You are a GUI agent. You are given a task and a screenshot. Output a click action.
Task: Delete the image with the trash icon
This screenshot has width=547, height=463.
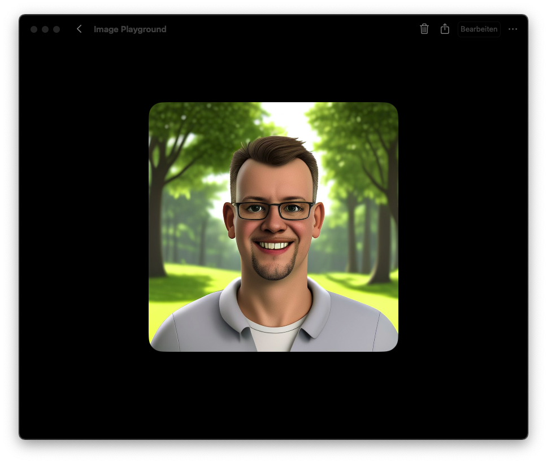click(424, 29)
